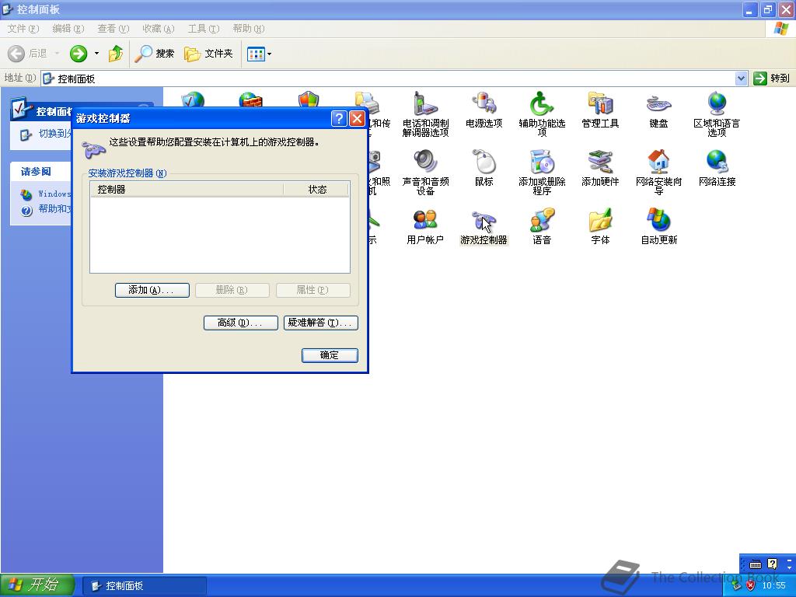Click the 高级(D)... button
The image size is (796, 597).
click(x=241, y=323)
